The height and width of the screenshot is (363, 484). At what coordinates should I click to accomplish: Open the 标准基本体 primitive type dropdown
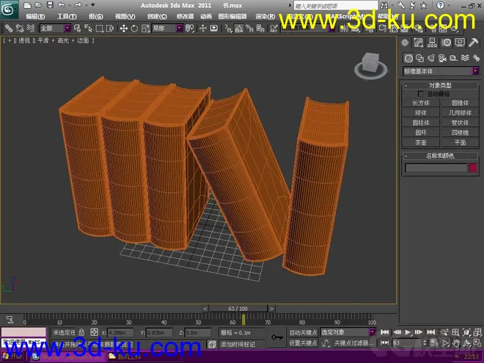(x=439, y=71)
